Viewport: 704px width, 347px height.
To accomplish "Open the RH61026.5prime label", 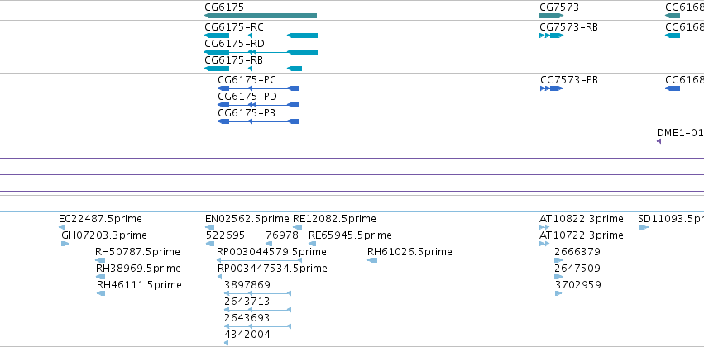I will click(409, 252).
